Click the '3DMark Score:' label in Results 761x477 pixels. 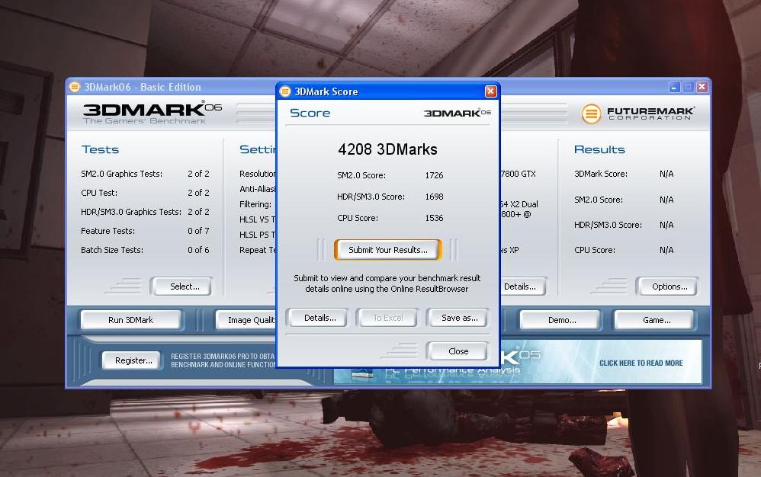[600, 174]
